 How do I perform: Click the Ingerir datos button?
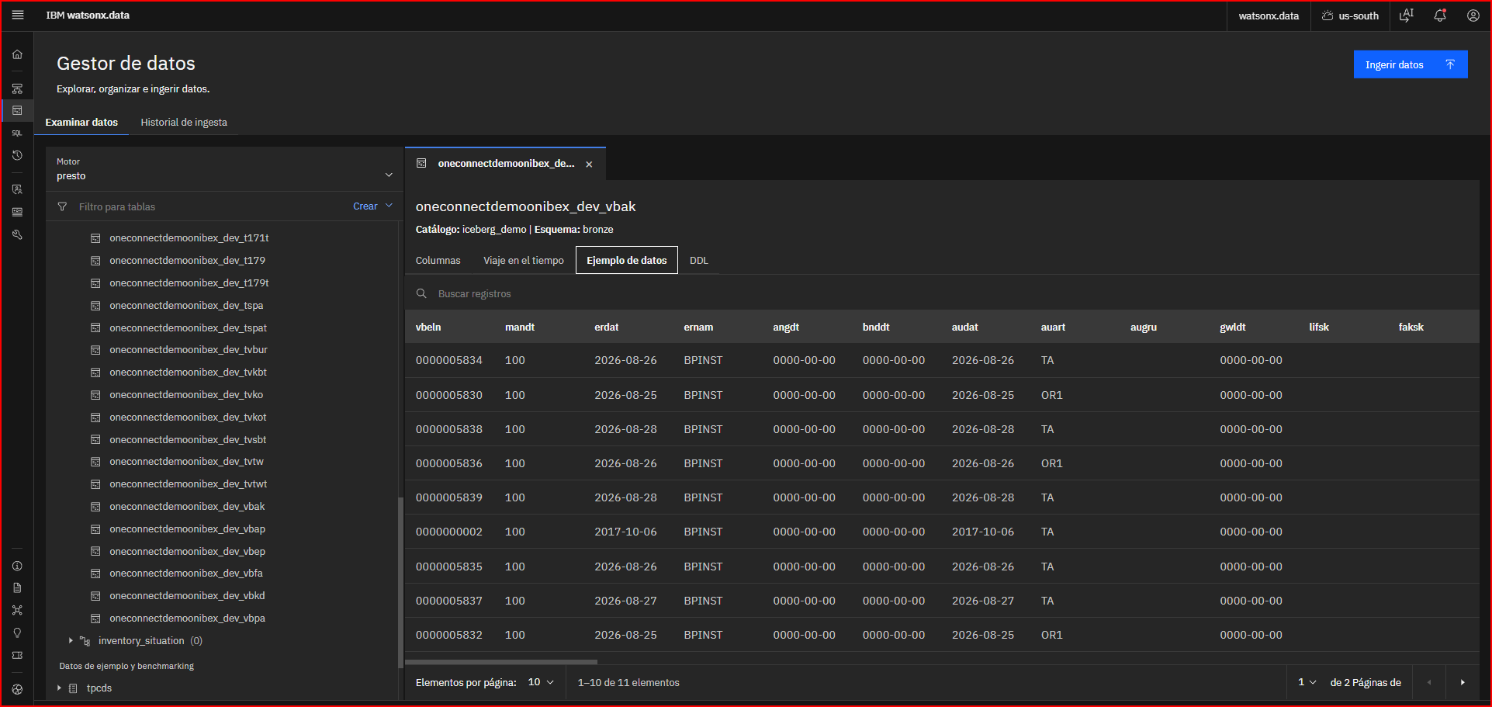(x=1411, y=64)
